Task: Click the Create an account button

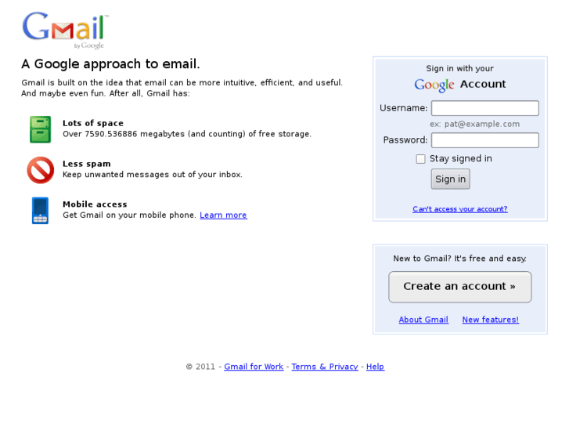Action: [x=459, y=287]
